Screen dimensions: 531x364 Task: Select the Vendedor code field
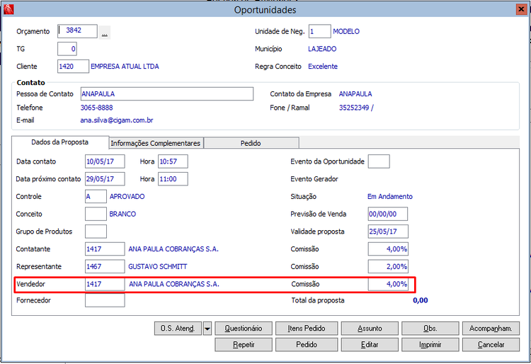(x=105, y=284)
